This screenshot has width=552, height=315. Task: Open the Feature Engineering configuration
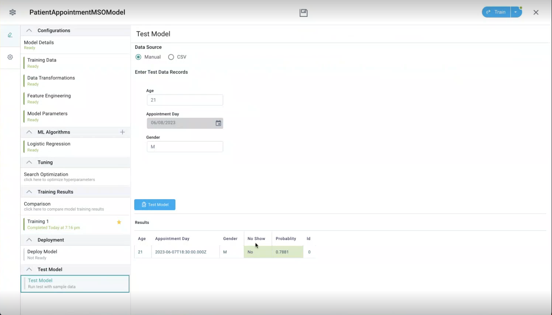coord(49,99)
